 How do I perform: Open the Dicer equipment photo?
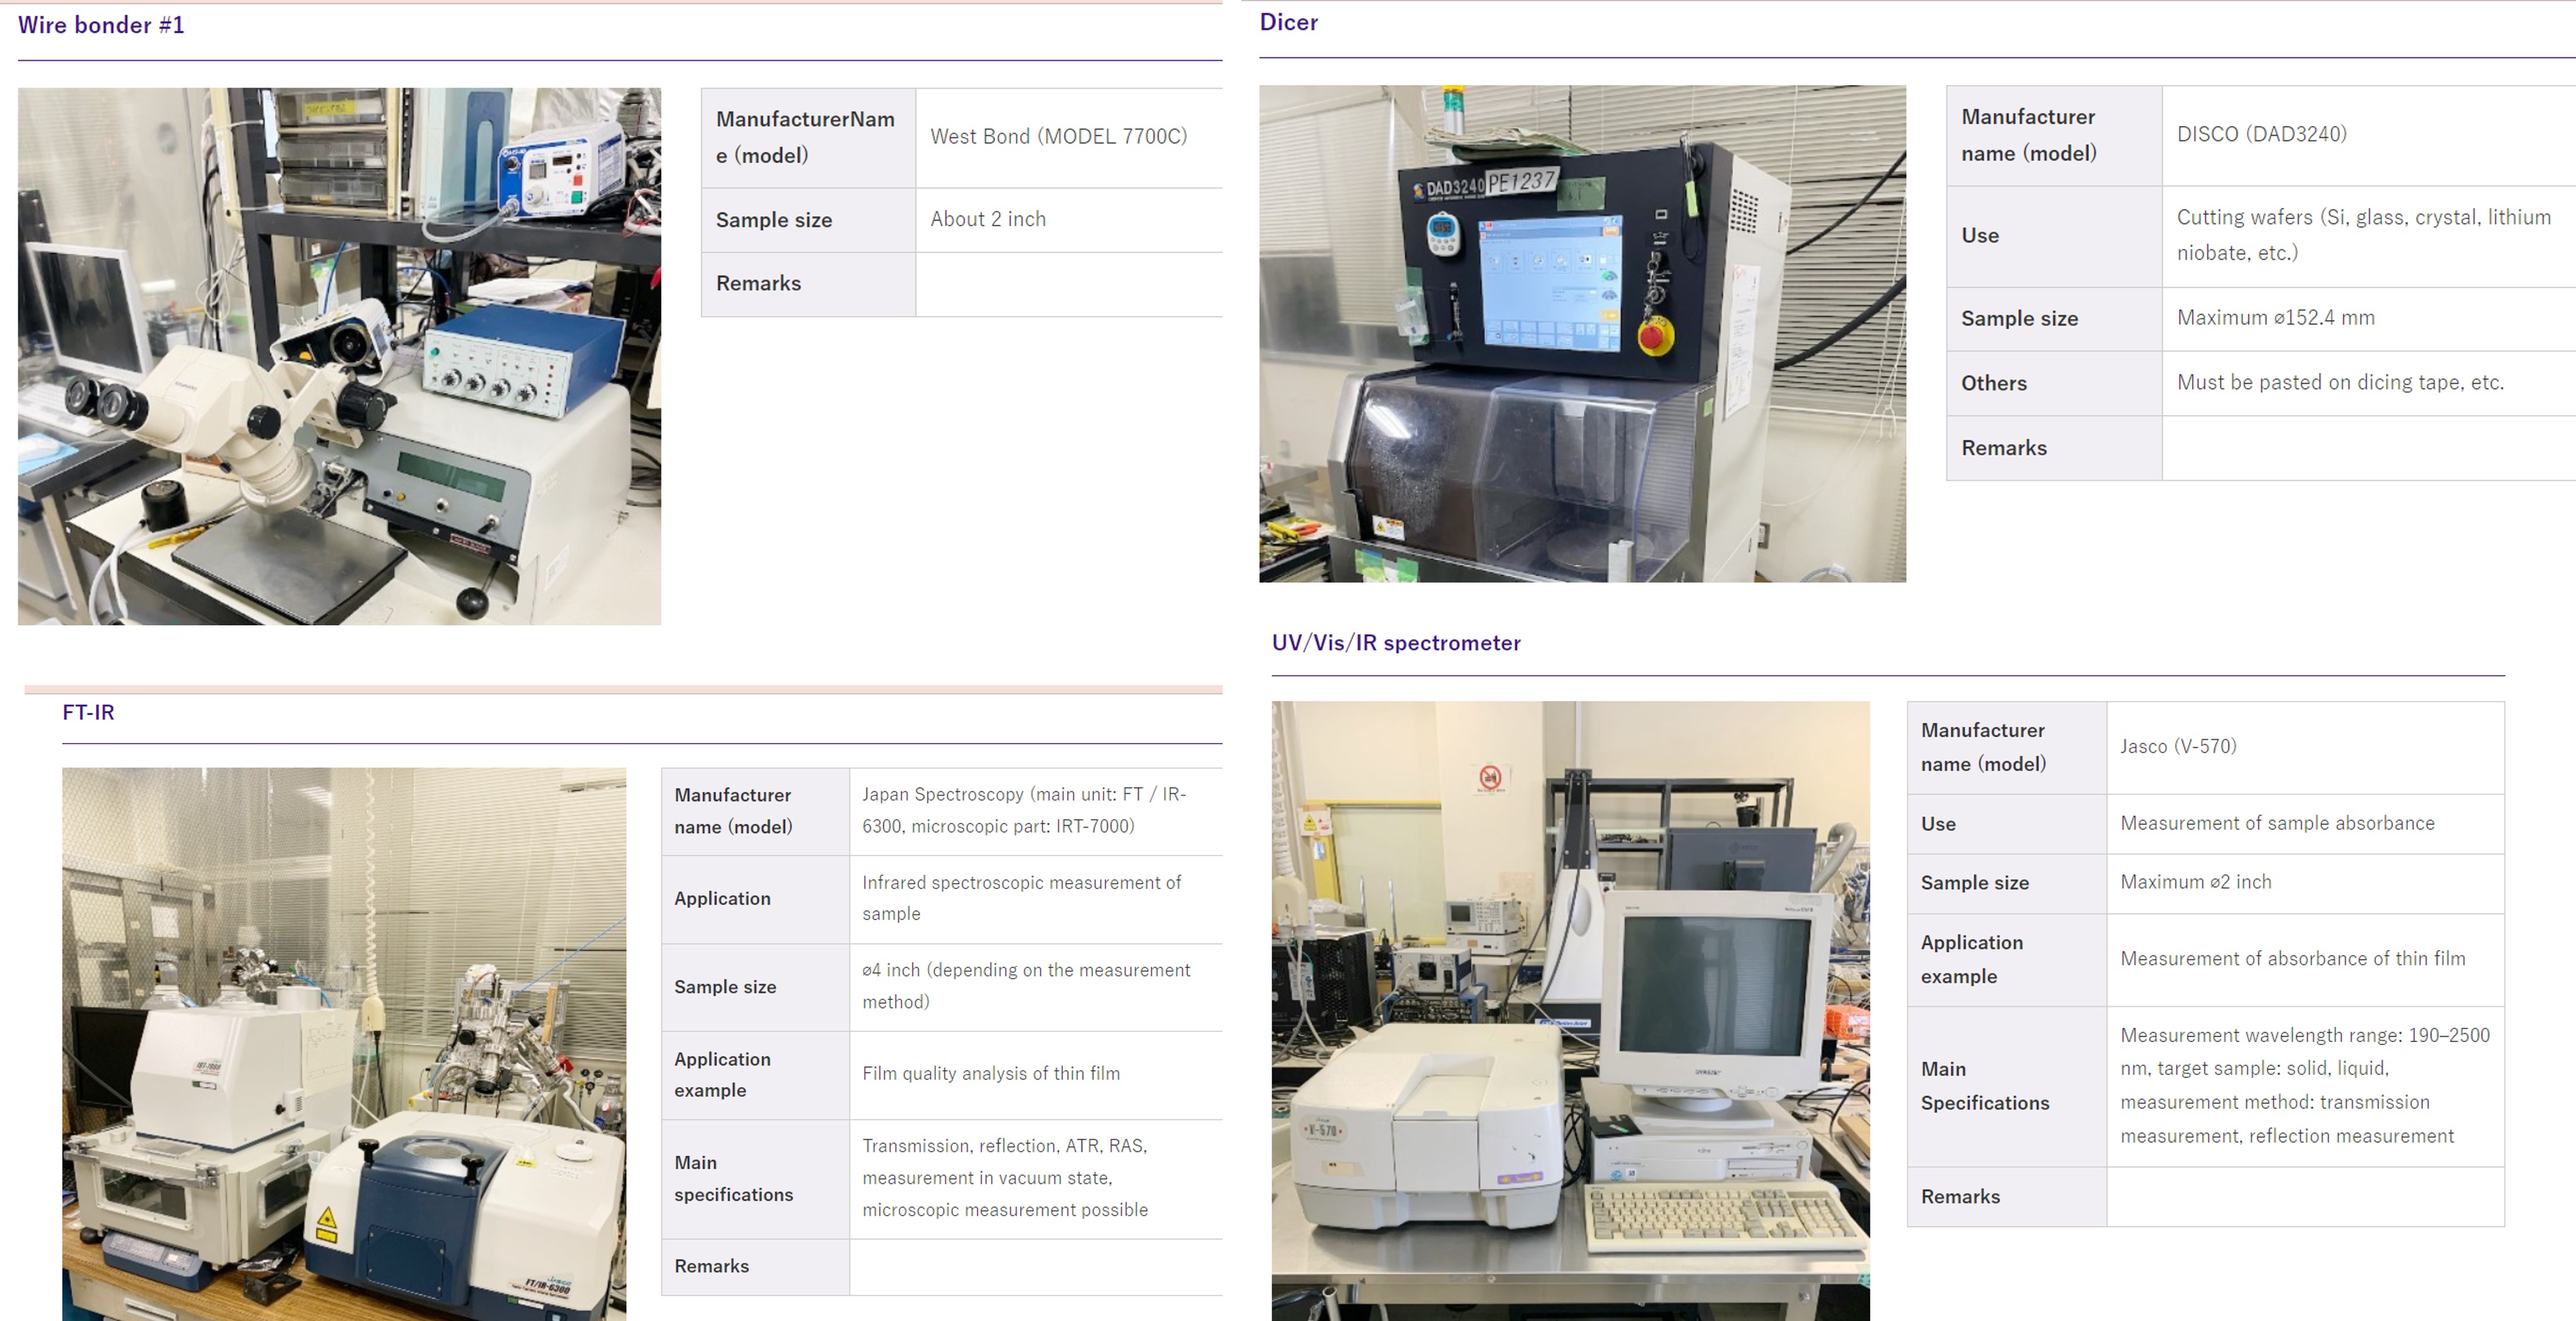pos(1582,333)
